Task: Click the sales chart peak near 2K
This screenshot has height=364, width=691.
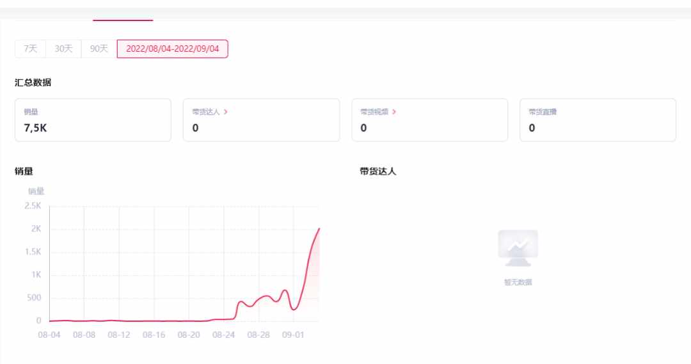Action: [x=319, y=229]
